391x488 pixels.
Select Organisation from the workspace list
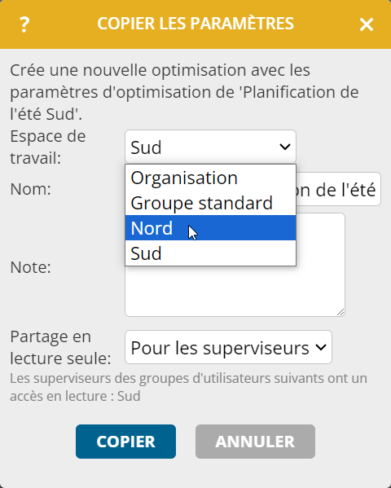coord(210,178)
